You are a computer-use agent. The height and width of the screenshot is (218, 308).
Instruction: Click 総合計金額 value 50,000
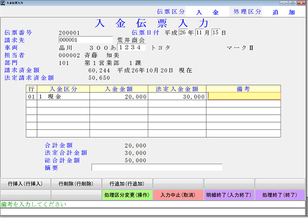click(x=136, y=160)
